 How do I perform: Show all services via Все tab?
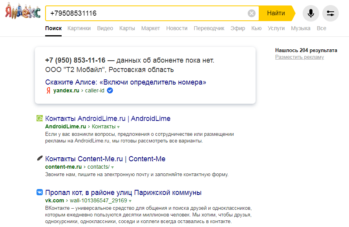322,29
